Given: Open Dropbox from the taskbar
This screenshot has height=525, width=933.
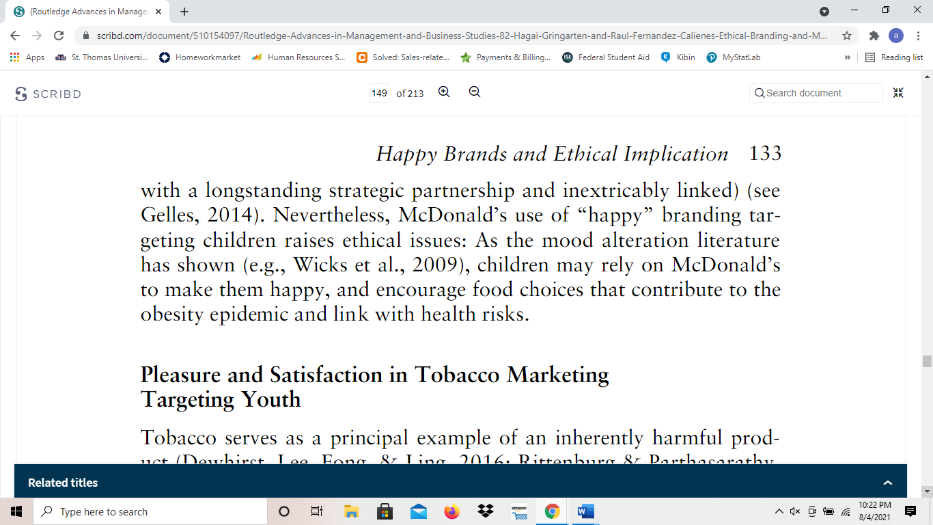Looking at the screenshot, I should [486, 511].
